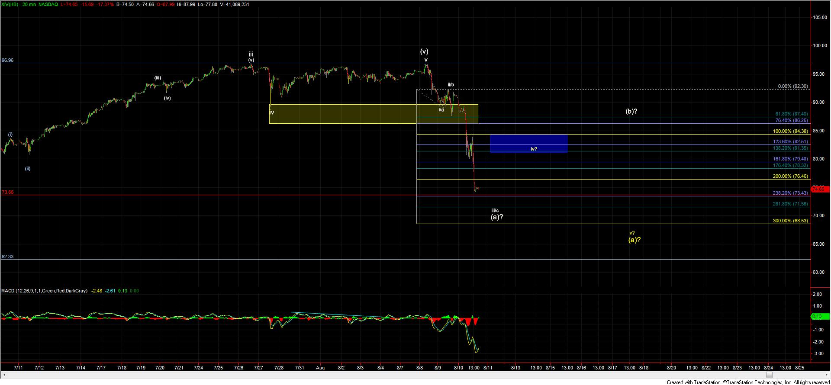This screenshot has height=385, width=831.
Task: Select the 300.00% (68.53) extension label
Action: click(x=790, y=221)
